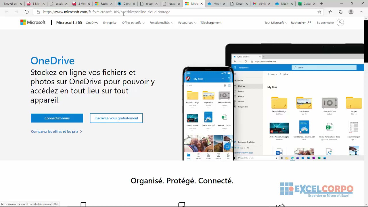
Task: Close the Nouvel on... tab
Action: [21, 4]
